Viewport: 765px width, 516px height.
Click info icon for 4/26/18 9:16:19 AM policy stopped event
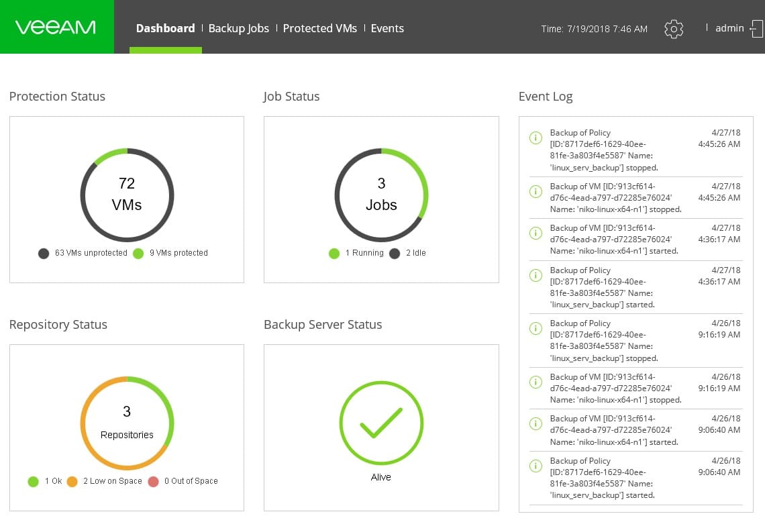535,328
